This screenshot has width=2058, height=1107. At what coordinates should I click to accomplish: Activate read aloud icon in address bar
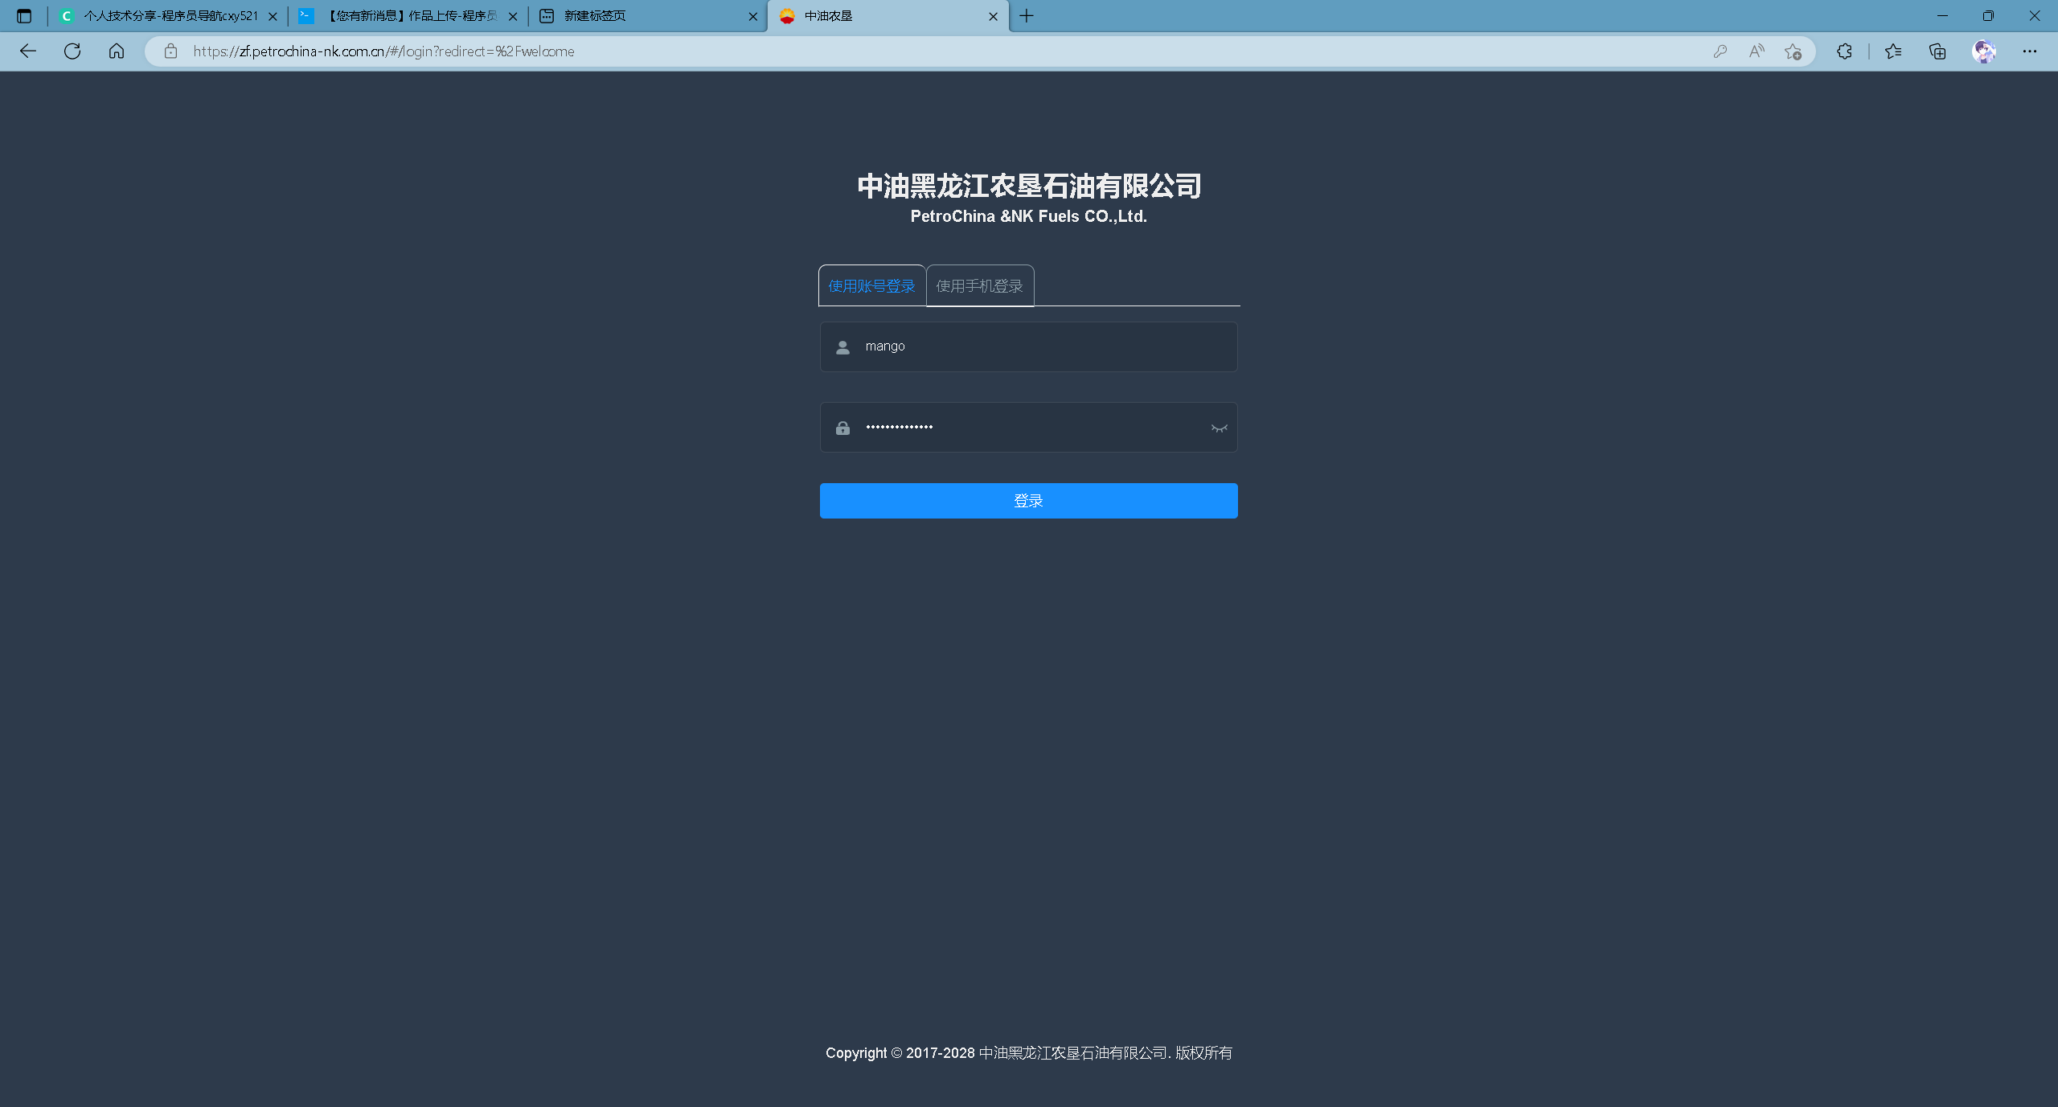pos(1757,51)
